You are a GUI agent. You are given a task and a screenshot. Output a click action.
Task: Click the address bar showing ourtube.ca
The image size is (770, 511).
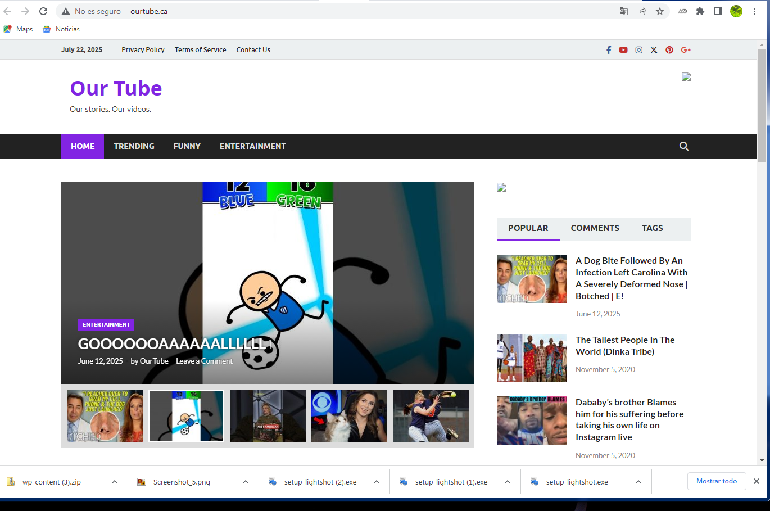337,11
